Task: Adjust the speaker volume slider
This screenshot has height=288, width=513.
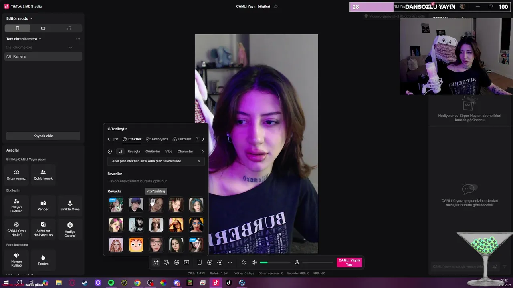Action: (x=275, y=262)
